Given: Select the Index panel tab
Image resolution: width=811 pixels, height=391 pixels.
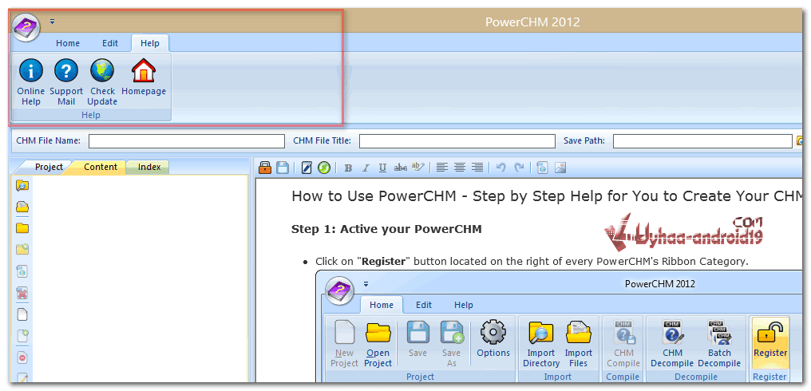Looking at the screenshot, I should [149, 167].
